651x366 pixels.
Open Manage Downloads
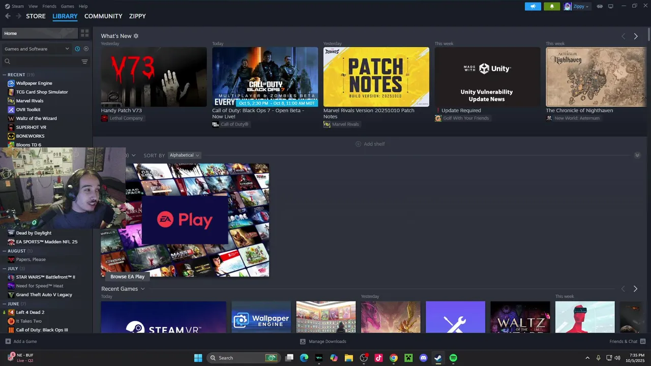[323, 342]
